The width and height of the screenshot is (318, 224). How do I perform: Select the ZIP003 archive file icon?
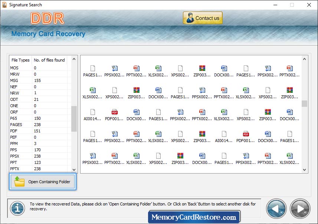[202, 68]
